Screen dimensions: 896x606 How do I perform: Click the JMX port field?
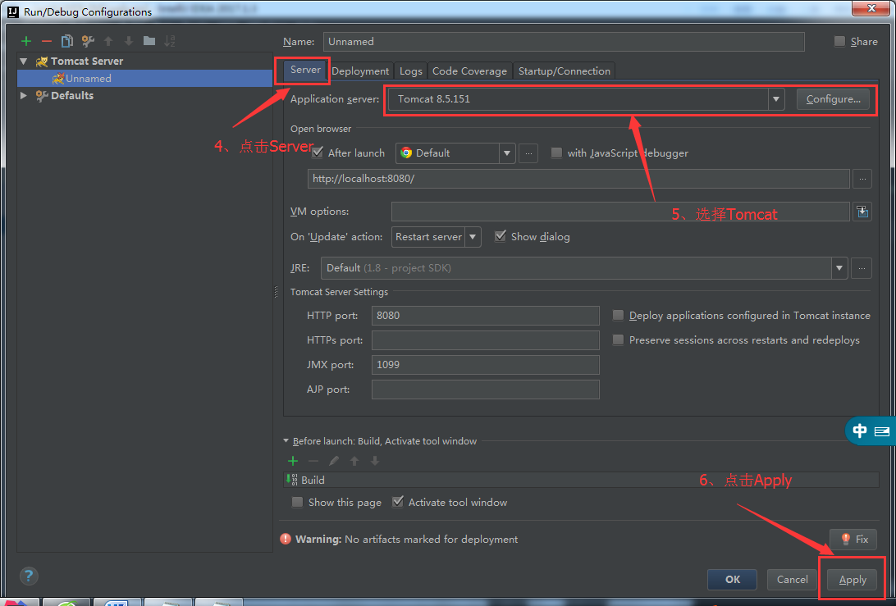click(485, 364)
